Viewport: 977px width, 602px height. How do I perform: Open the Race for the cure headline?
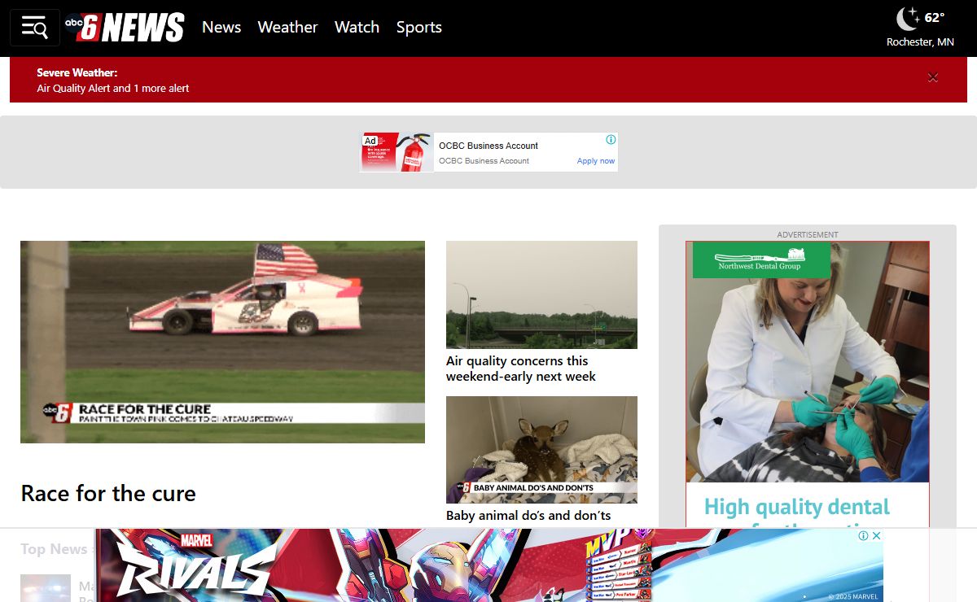click(x=108, y=493)
